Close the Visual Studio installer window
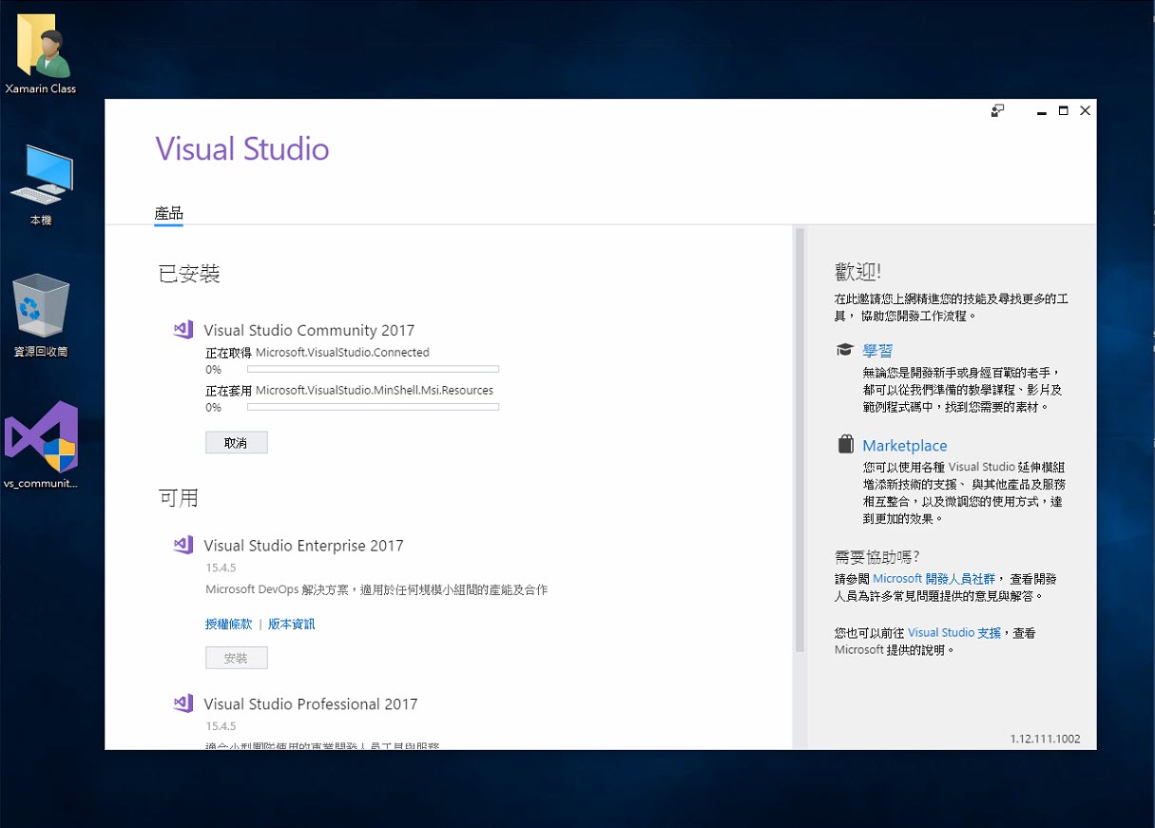Image resolution: width=1155 pixels, height=828 pixels. click(1086, 110)
